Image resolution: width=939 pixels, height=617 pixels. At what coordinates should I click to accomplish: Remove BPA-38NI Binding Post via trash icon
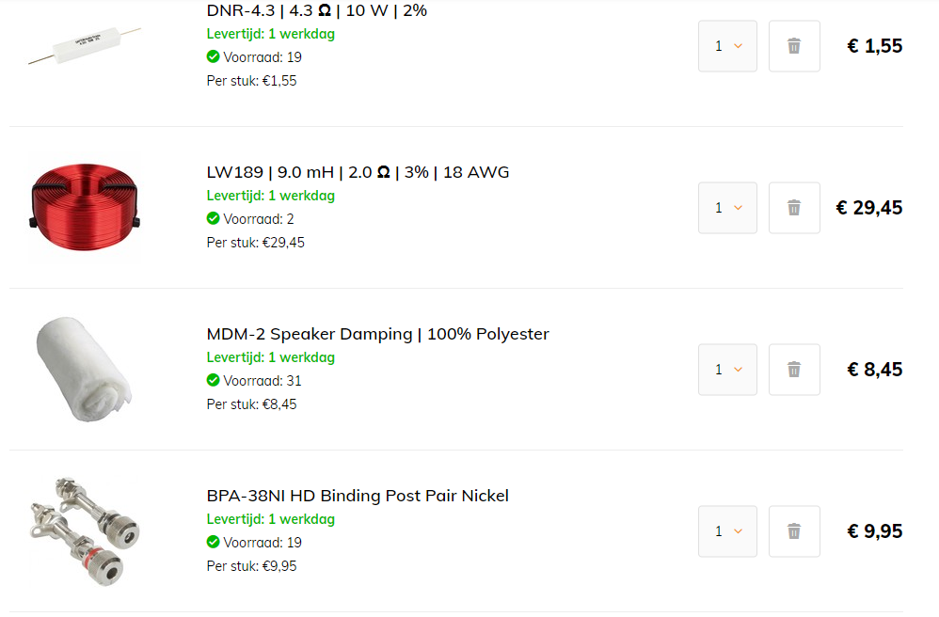(794, 531)
